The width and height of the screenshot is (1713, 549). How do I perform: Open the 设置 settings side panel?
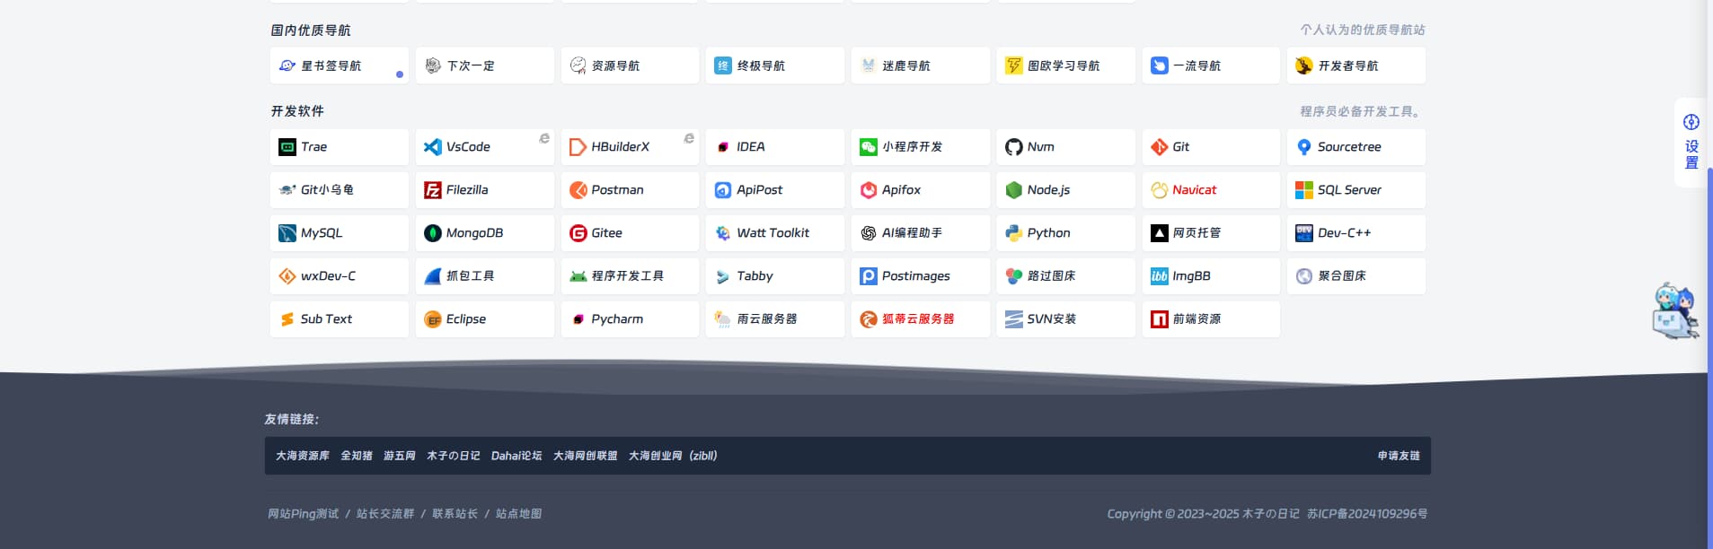(x=1691, y=143)
